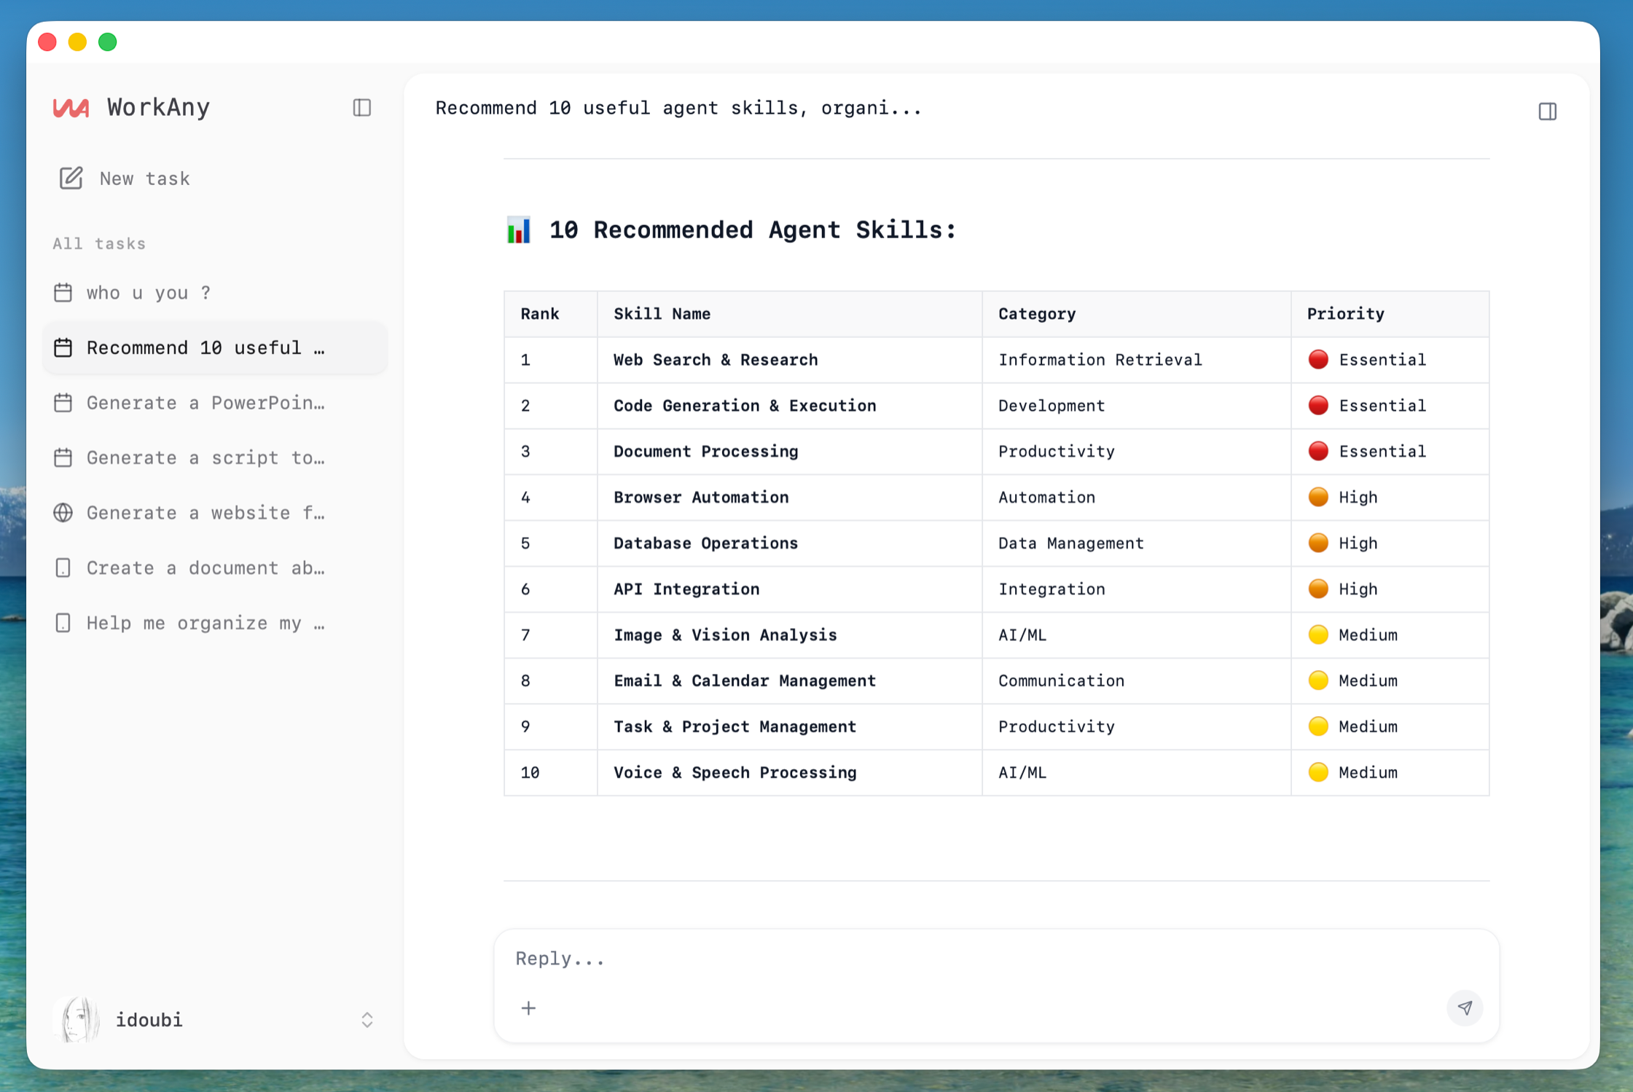This screenshot has width=1633, height=1092.
Task: Click the document icon beside Create a document
Action: click(63, 568)
